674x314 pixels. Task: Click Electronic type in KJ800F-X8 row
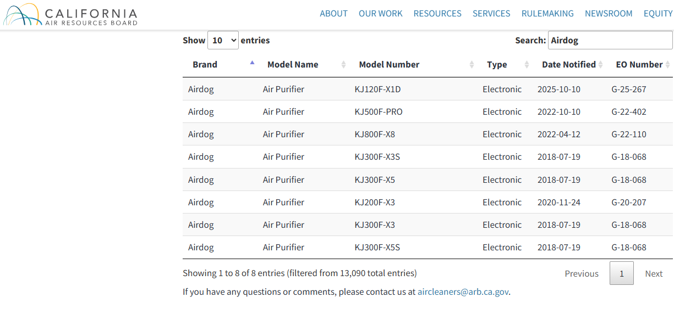click(x=502, y=134)
